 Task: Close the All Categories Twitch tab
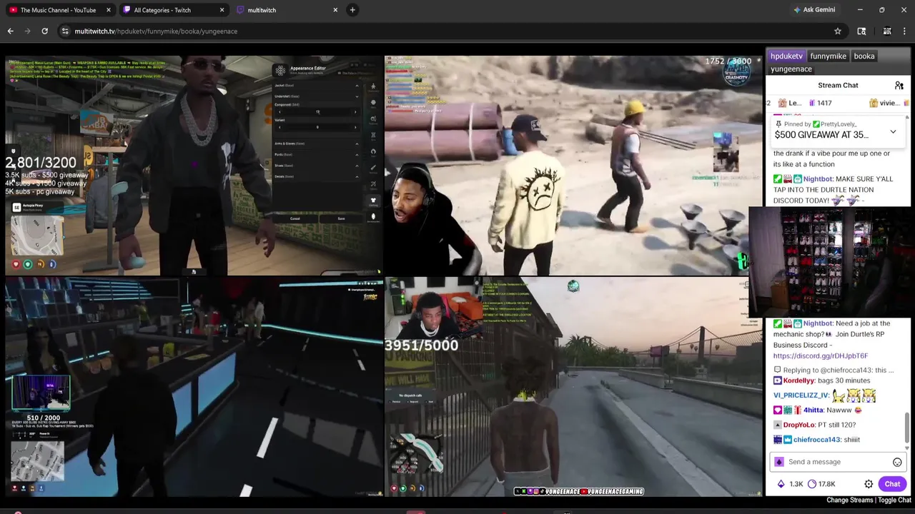(x=222, y=10)
